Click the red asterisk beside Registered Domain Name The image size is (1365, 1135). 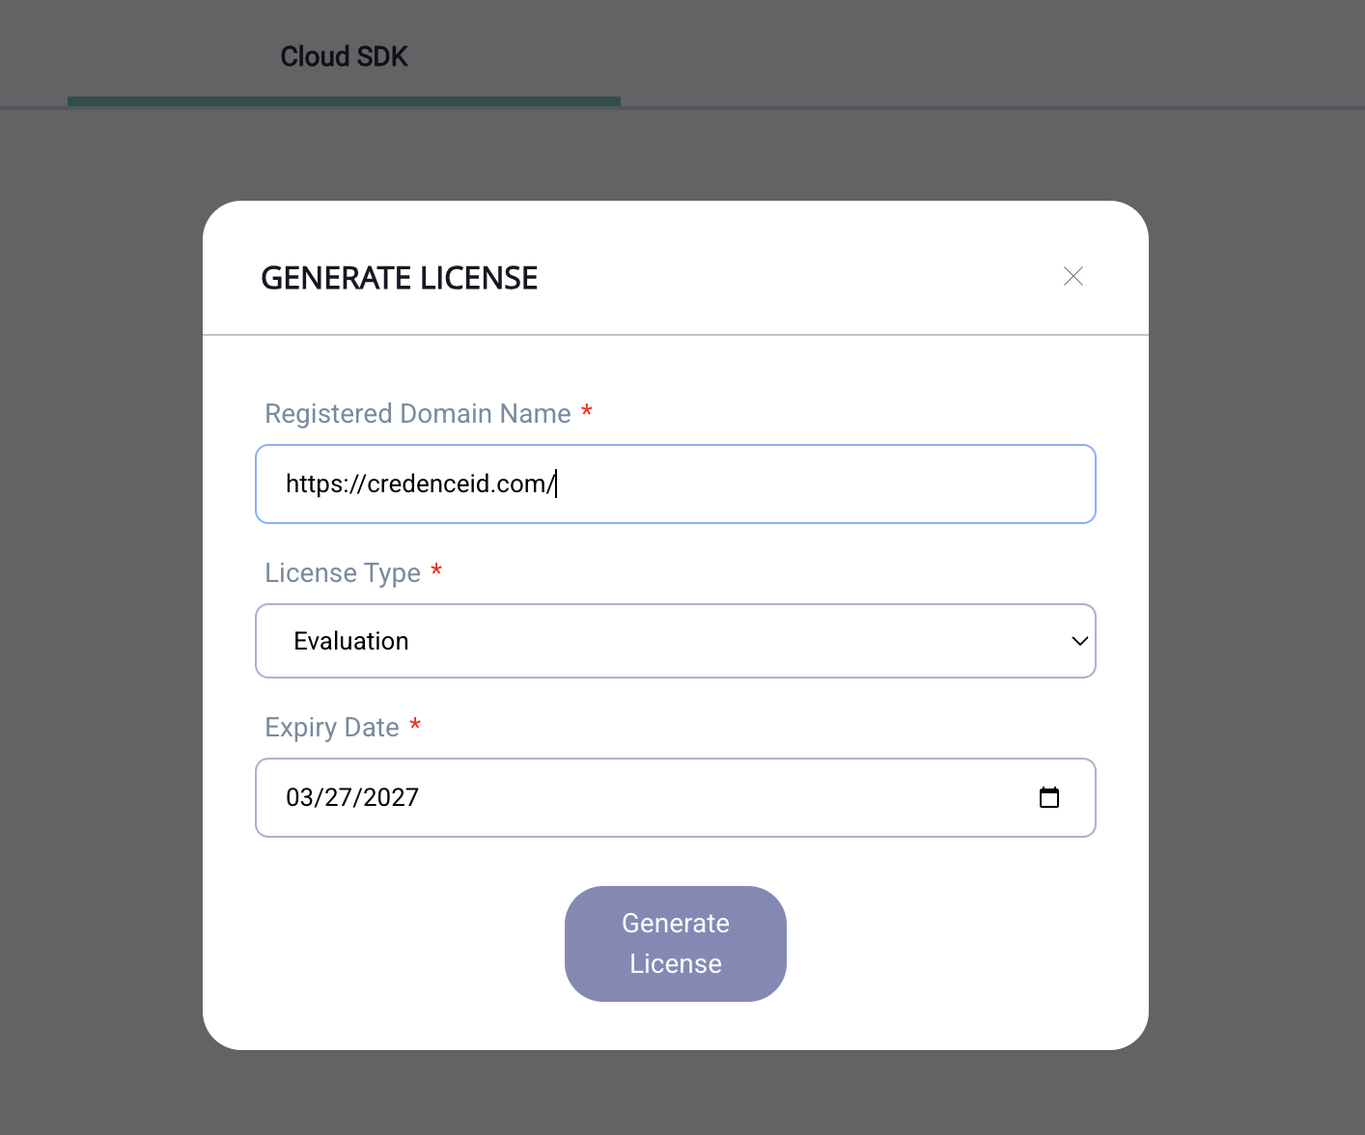[x=586, y=412]
